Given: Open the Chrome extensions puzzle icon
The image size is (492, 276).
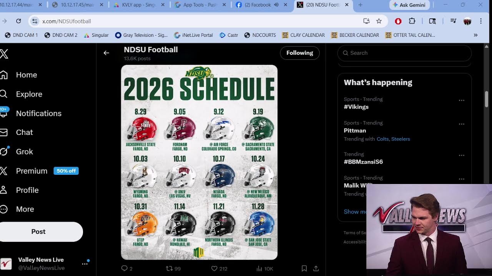Looking at the screenshot, I should tap(412, 21).
